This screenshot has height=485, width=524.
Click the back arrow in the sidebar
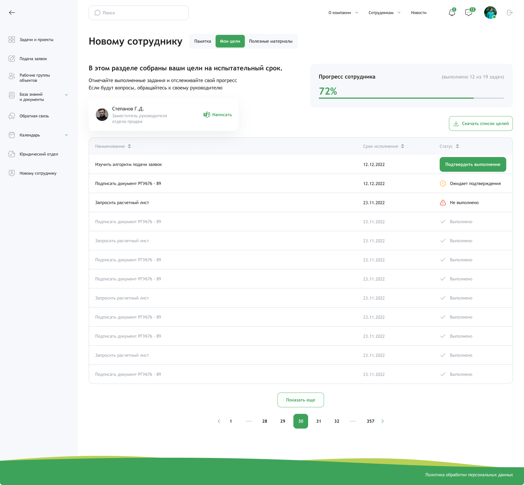coord(12,13)
